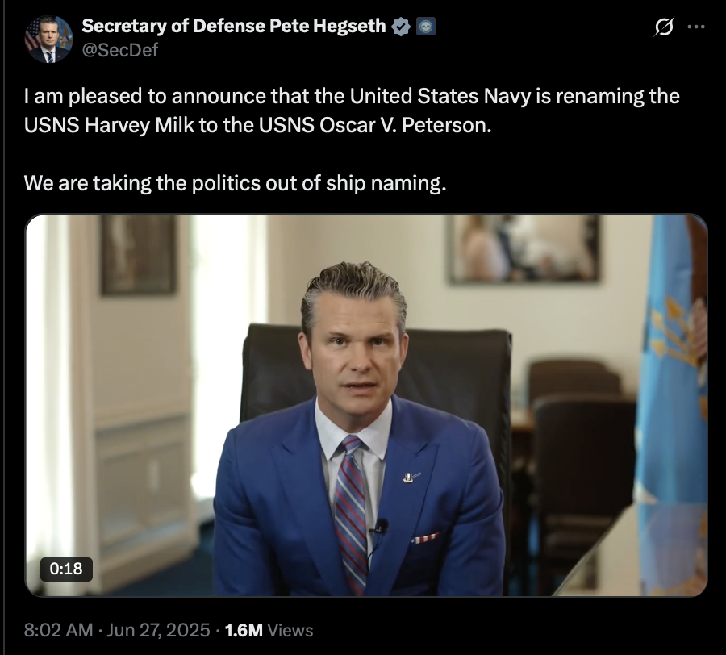Click the government affiliation badge icon
Viewport: 726px width, 655px height.
426,27
